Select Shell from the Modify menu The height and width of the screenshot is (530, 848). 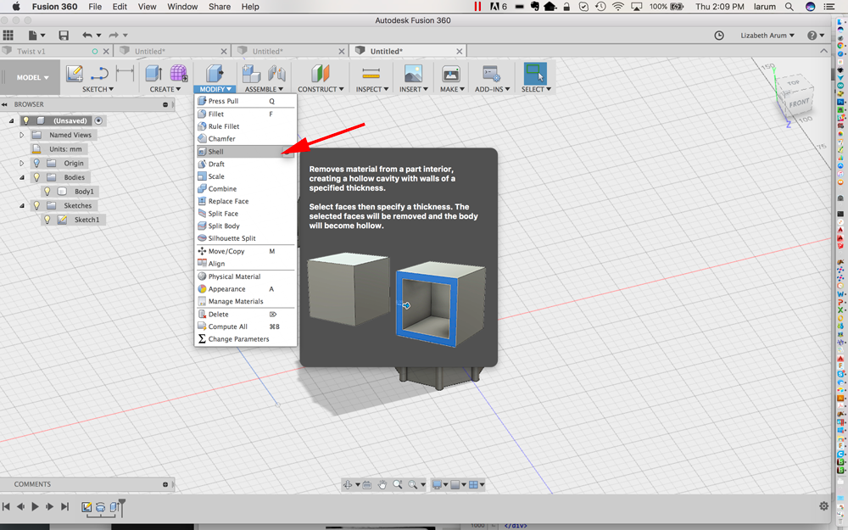pyautogui.click(x=246, y=152)
